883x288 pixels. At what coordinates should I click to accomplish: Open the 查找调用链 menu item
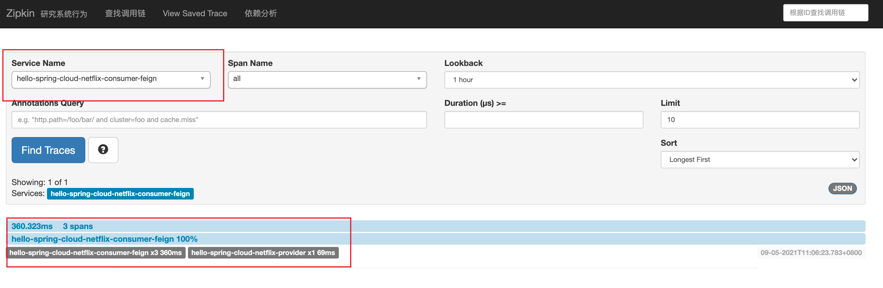pyautogui.click(x=125, y=13)
